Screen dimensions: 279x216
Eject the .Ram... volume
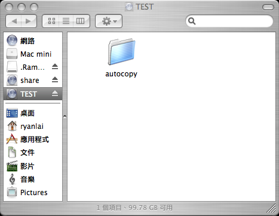click(55, 67)
